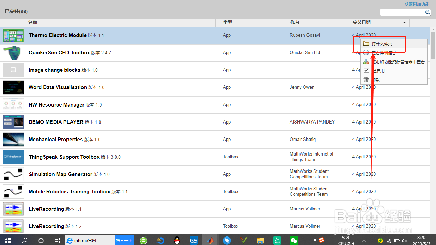The height and width of the screenshot is (245, 436).
Task: Click Sogou input method tray icon
Action: (x=321, y=240)
